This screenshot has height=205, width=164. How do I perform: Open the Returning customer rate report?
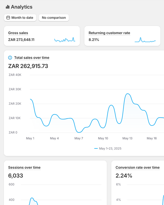coord(109,33)
